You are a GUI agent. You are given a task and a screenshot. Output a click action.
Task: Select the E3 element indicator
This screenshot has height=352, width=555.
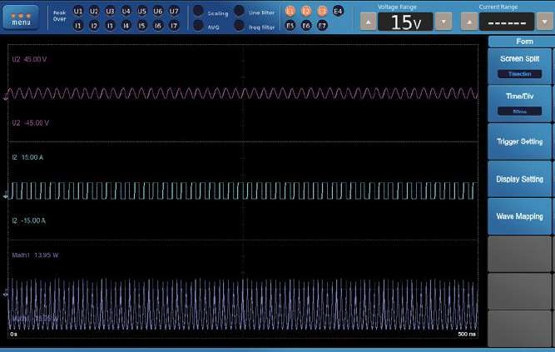pyautogui.click(x=322, y=11)
